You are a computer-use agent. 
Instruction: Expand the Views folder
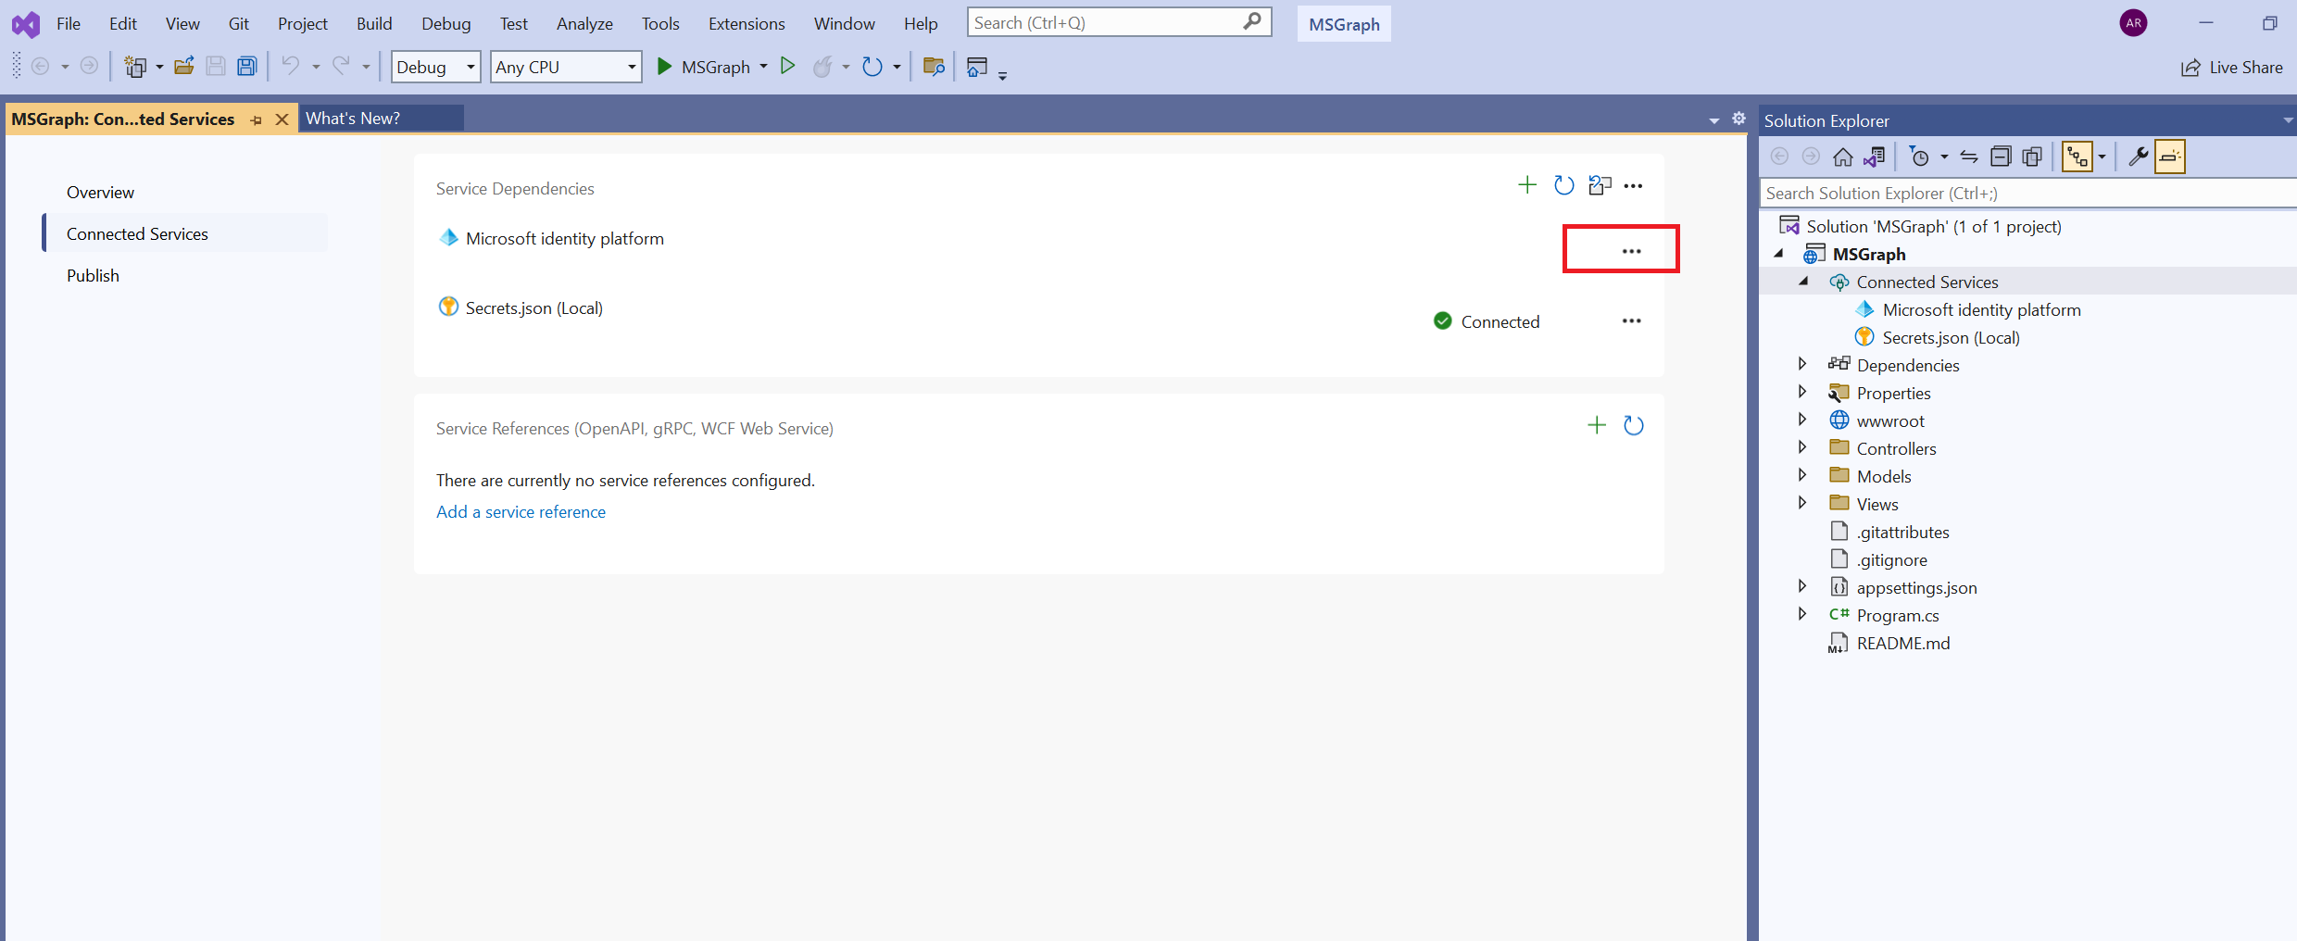click(1802, 503)
